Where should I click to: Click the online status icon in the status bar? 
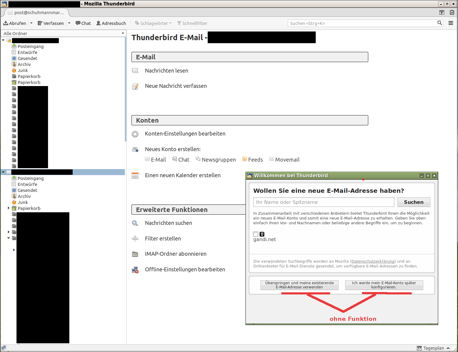[x=4, y=348]
